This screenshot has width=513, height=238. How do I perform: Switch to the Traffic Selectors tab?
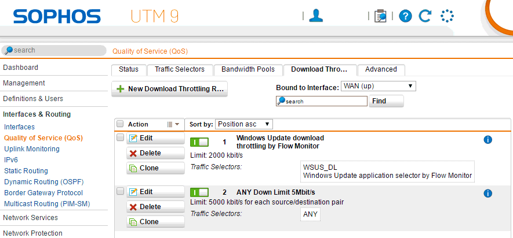tap(180, 69)
